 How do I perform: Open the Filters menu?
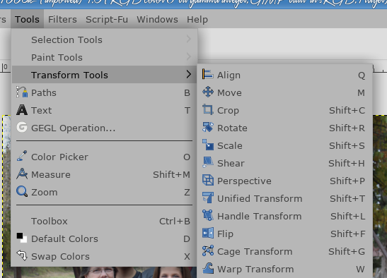62,19
